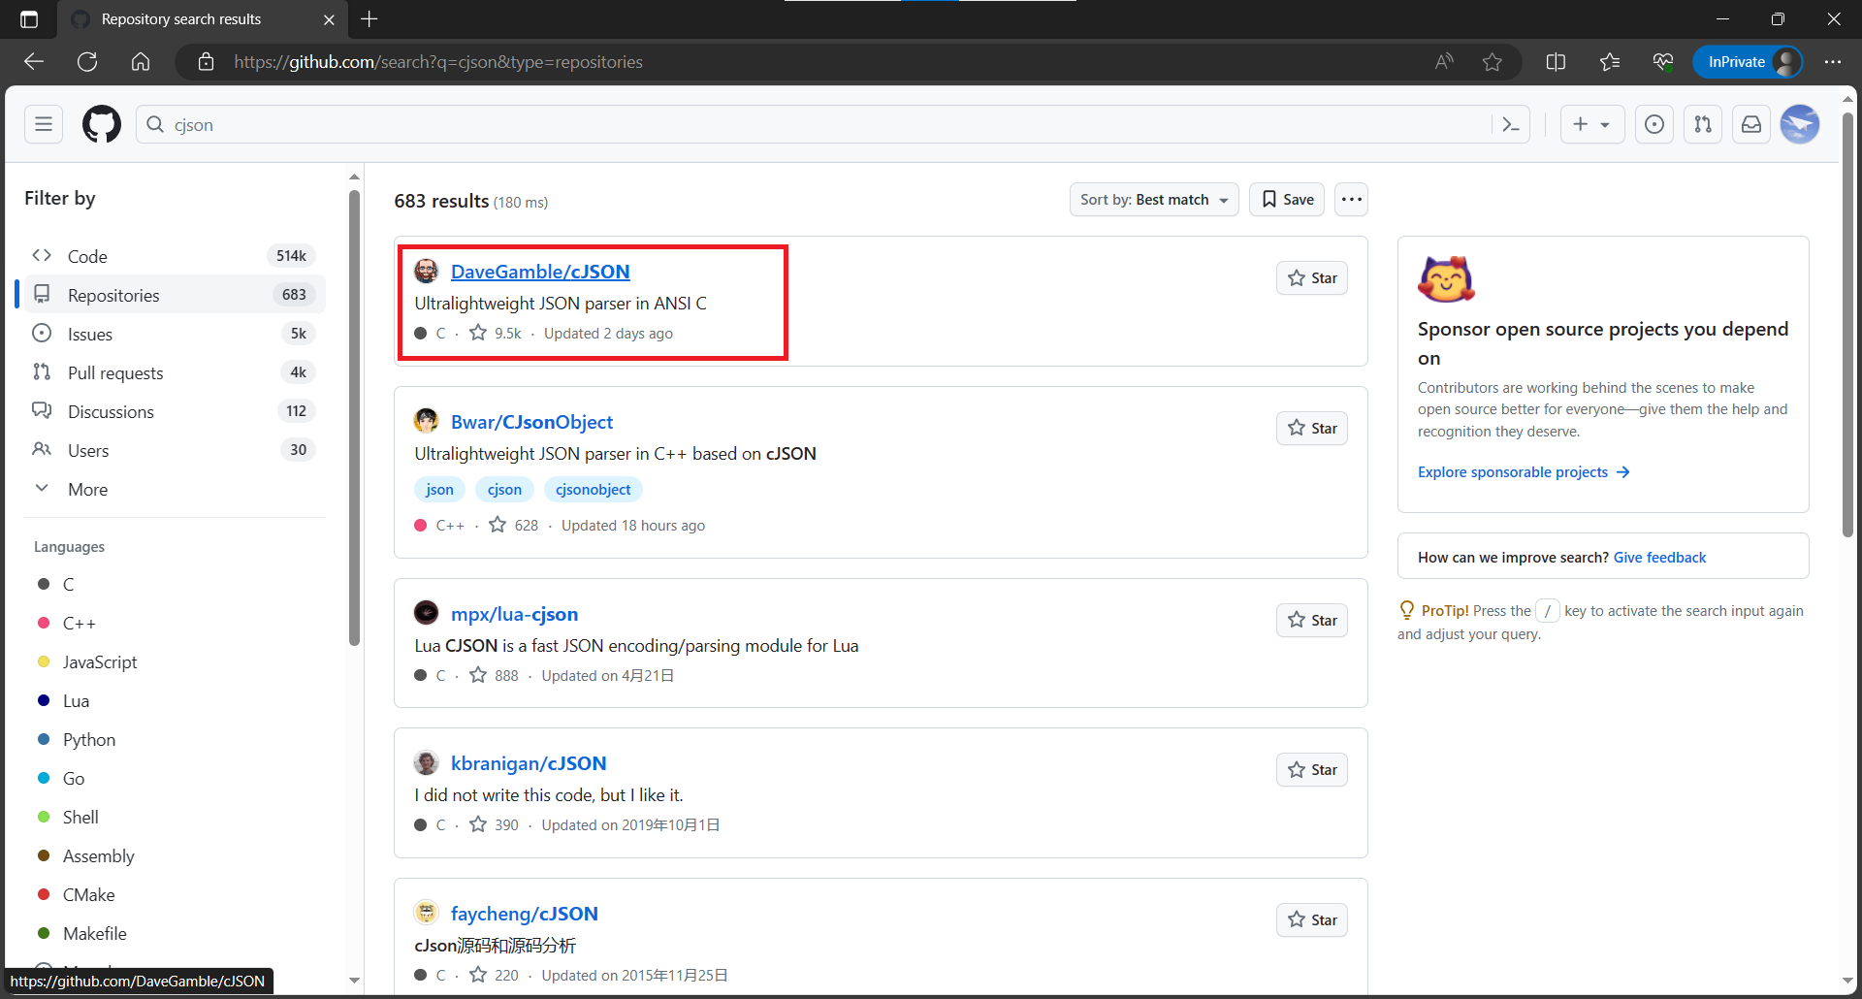
Task: Open browser Settings and more menu
Action: (x=1832, y=62)
